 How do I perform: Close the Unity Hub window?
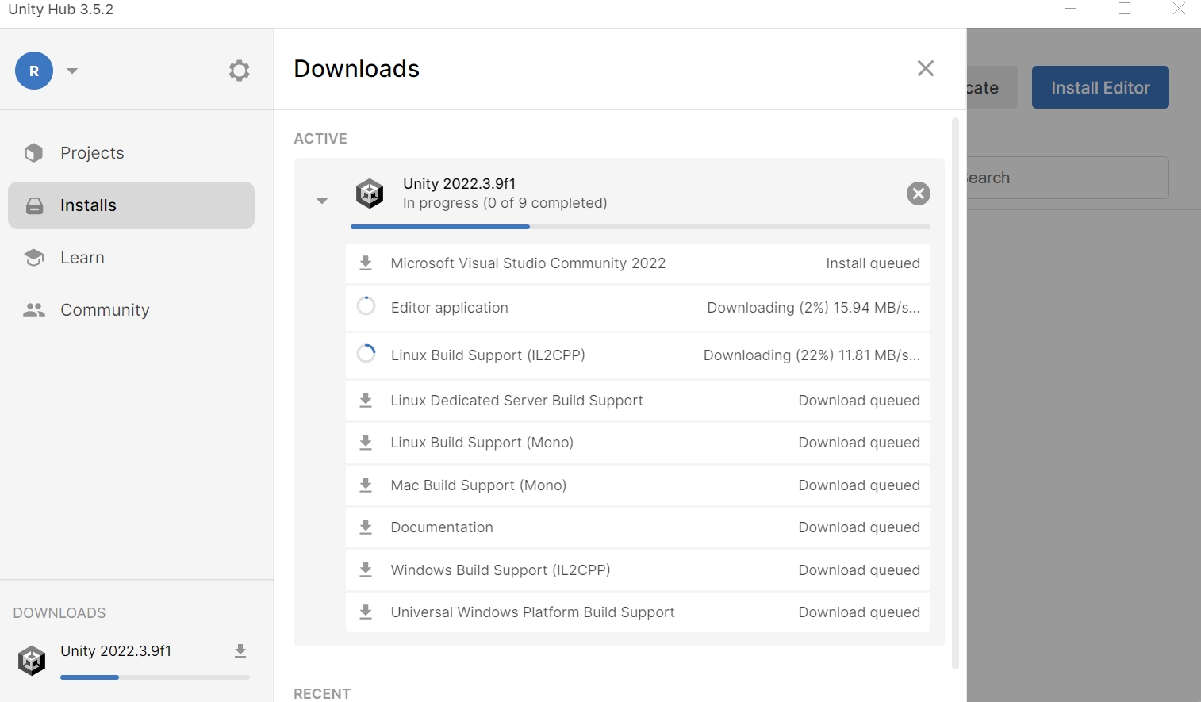(1179, 9)
